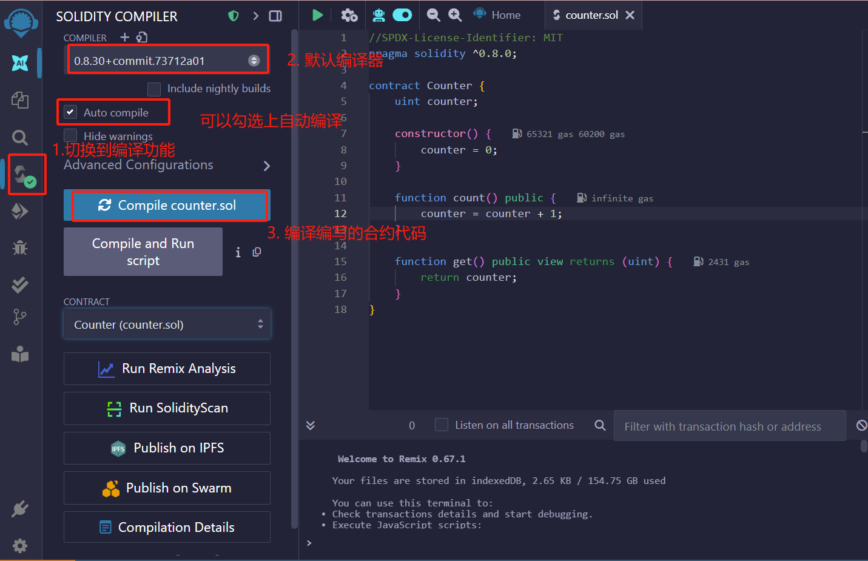This screenshot has height=561, width=868.
Task: Open the RemixAI assistant sidebar icon
Action: point(20,62)
